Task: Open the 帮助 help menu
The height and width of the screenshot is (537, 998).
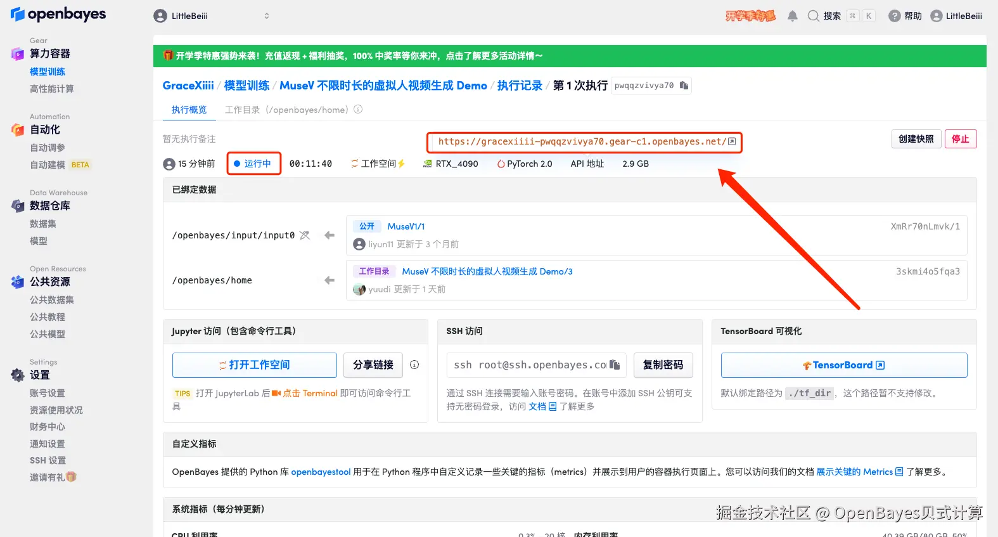Action: coord(905,16)
